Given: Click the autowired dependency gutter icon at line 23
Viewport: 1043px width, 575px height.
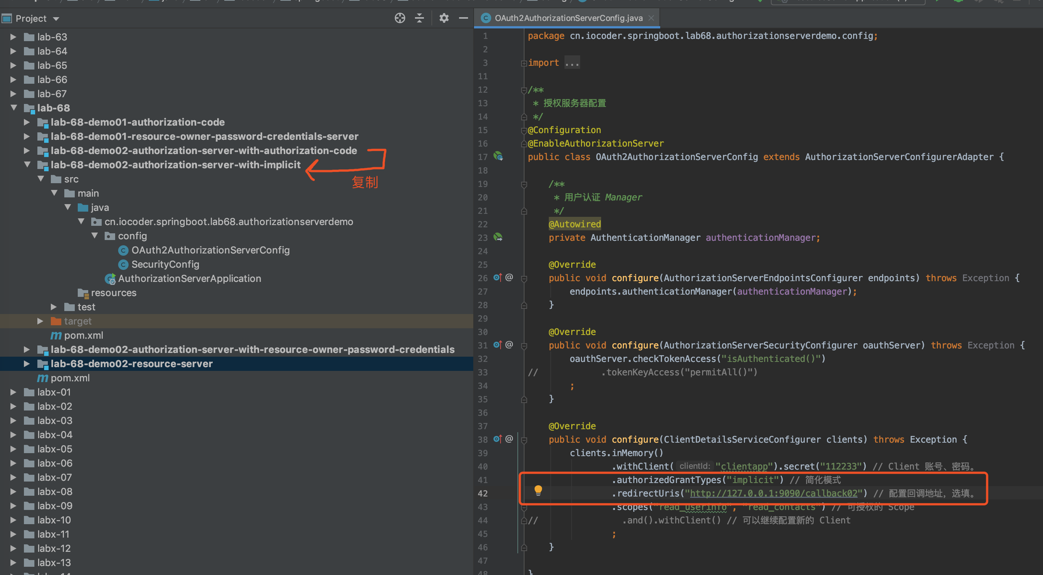Looking at the screenshot, I should pyautogui.click(x=498, y=237).
